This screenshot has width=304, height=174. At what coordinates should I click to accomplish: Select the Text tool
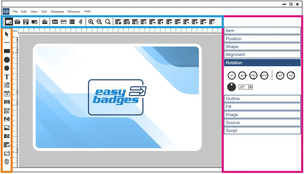pos(6,76)
